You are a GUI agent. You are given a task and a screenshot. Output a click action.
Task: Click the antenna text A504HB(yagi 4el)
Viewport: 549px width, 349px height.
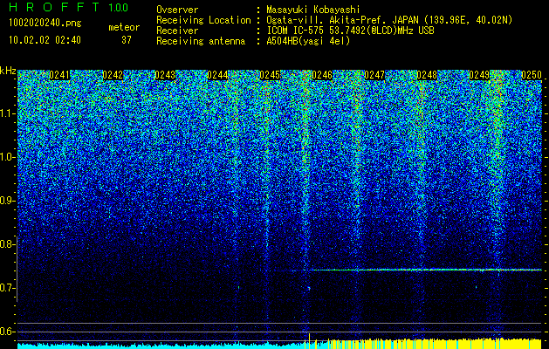(308, 41)
